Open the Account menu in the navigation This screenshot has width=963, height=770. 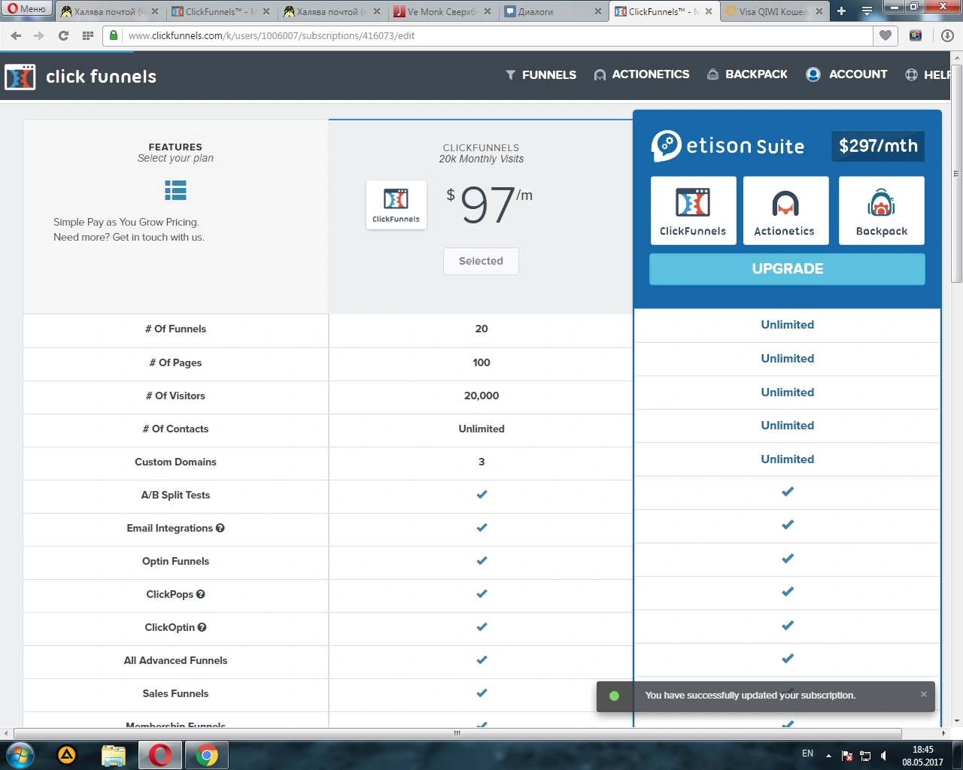(x=846, y=74)
